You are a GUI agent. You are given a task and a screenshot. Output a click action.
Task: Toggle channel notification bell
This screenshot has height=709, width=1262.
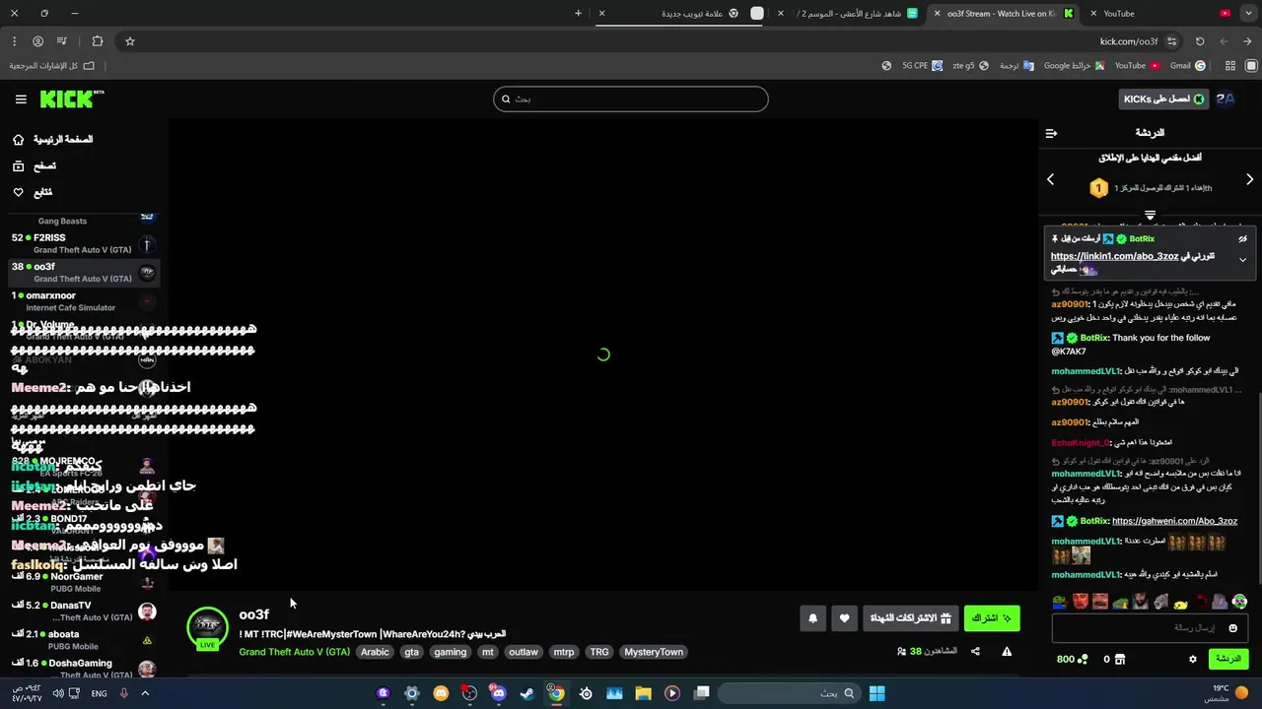click(812, 618)
